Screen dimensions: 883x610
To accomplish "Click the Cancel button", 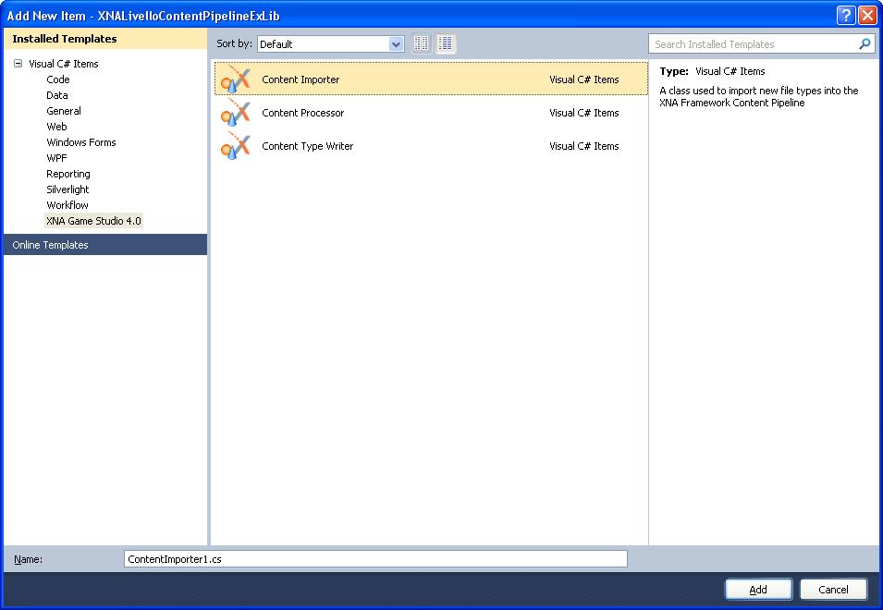I will pos(833,589).
